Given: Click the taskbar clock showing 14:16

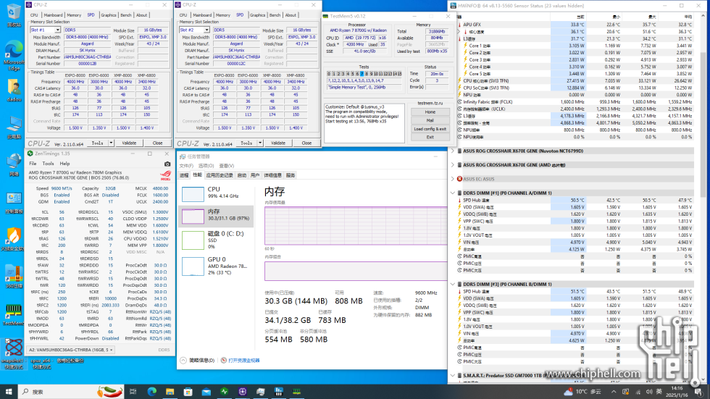Looking at the screenshot, I should tap(677, 392).
